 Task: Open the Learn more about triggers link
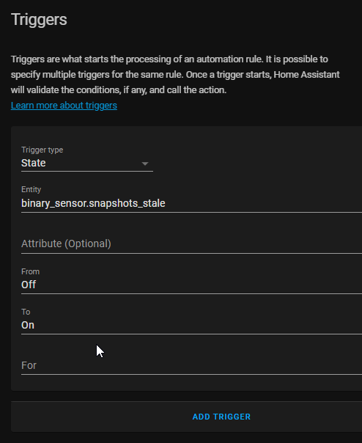(64, 106)
